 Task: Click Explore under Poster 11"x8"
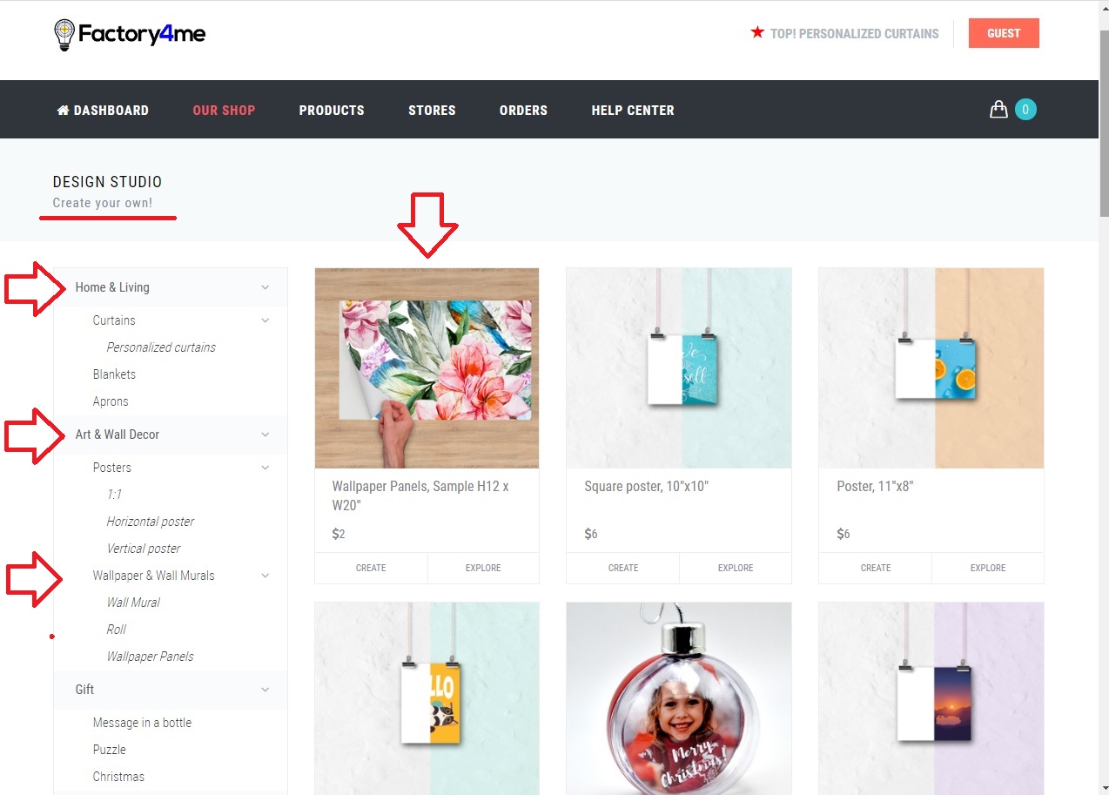coord(988,568)
